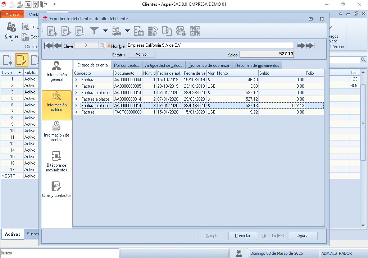The height and width of the screenshot is (258, 368).
Task: Open the Citas y contactos sidebar section
Action: click(x=56, y=190)
